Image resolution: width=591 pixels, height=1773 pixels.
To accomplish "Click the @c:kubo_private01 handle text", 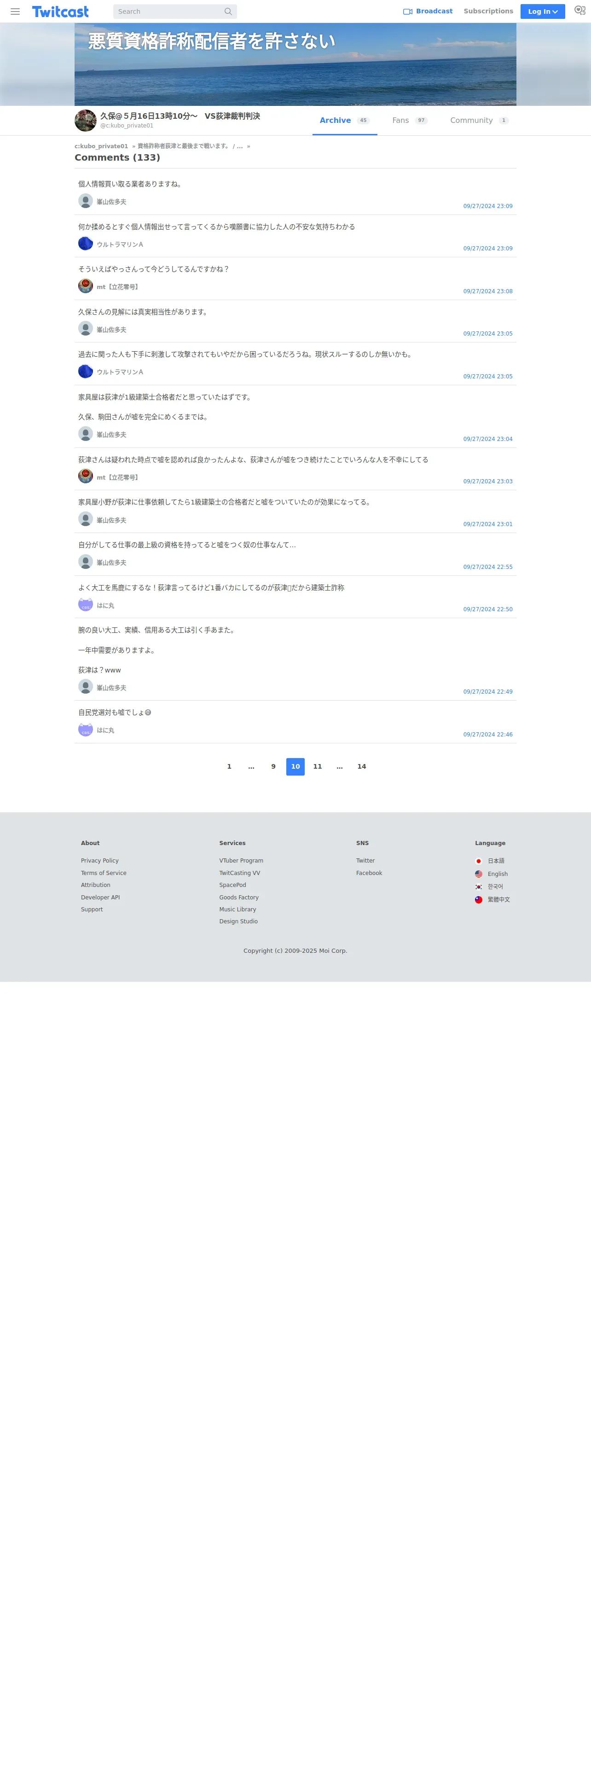I will pos(127,126).
